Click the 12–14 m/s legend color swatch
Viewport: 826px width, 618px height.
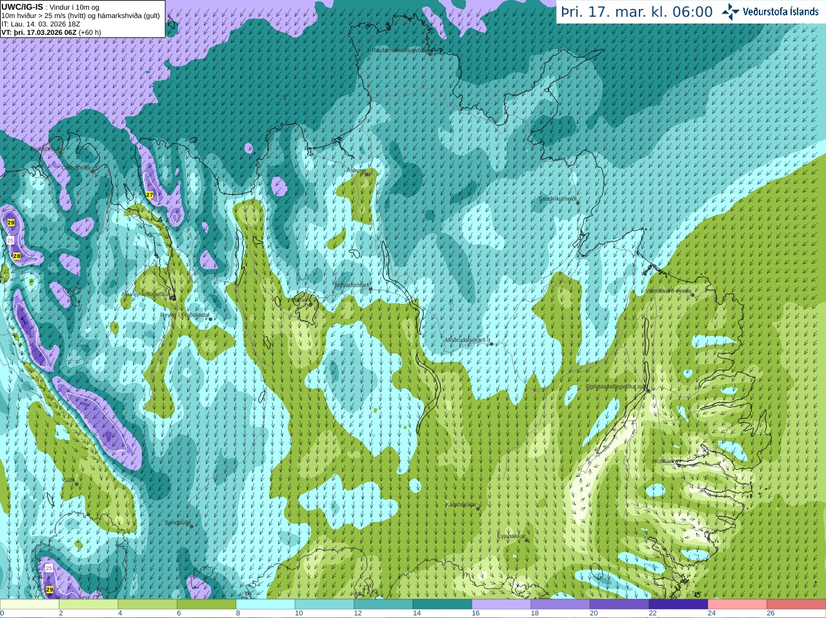pos(383,604)
